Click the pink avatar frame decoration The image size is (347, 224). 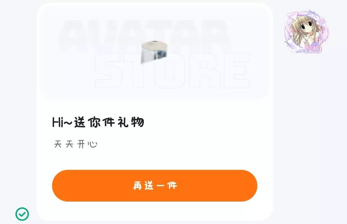coord(307,31)
